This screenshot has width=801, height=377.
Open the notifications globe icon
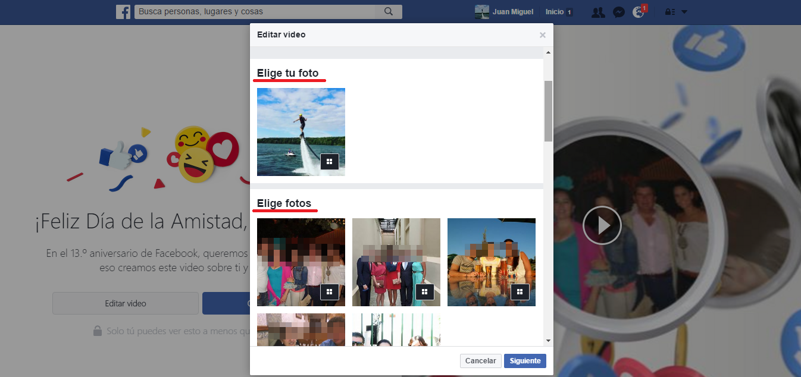pyautogui.click(x=639, y=12)
